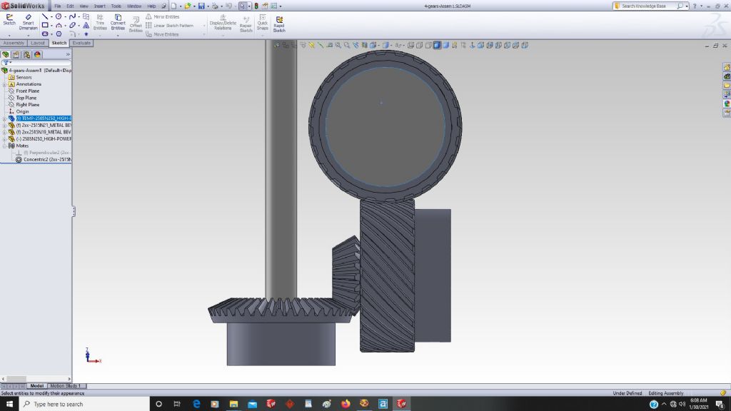
Task: Open the Smart Dimension dropdown arrow
Action: [x=28, y=36]
